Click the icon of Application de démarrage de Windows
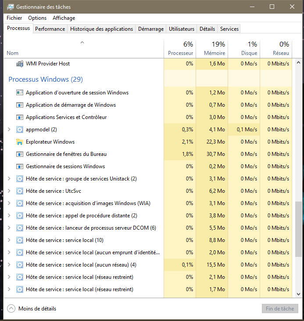 pyautogui.click(x=20, y=105)
